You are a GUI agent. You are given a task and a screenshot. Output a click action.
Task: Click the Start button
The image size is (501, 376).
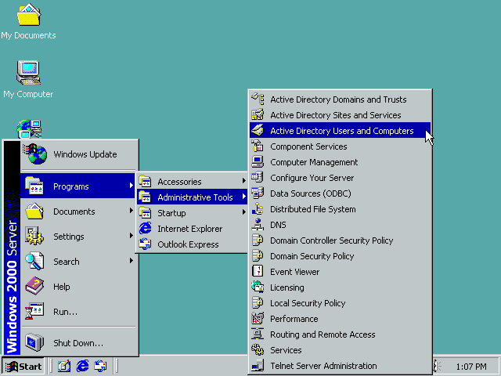(23, 366)
